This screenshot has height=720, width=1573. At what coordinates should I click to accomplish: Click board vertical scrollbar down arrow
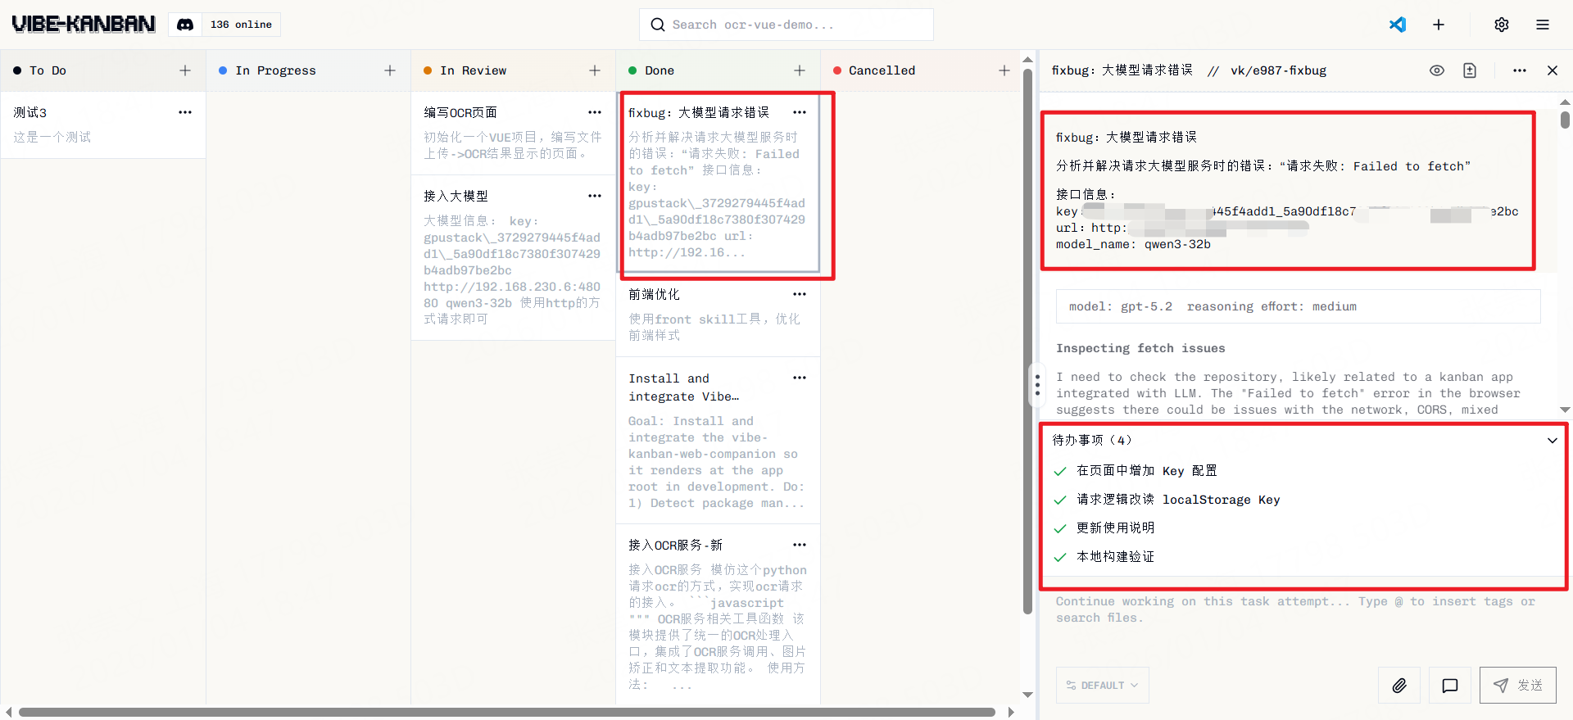click(1027, 695)
